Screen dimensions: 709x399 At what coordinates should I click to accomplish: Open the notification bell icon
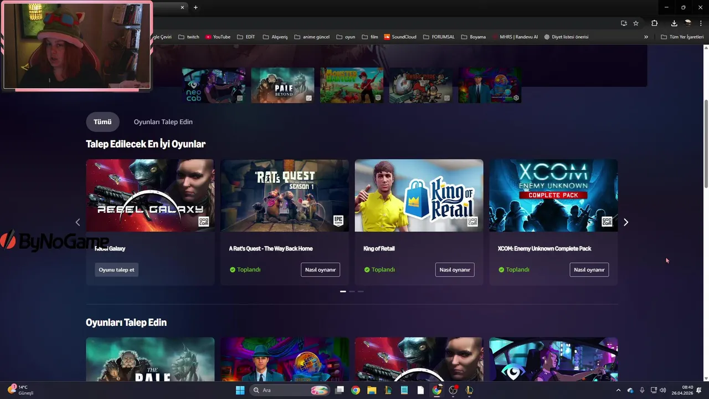coord(699,391)
